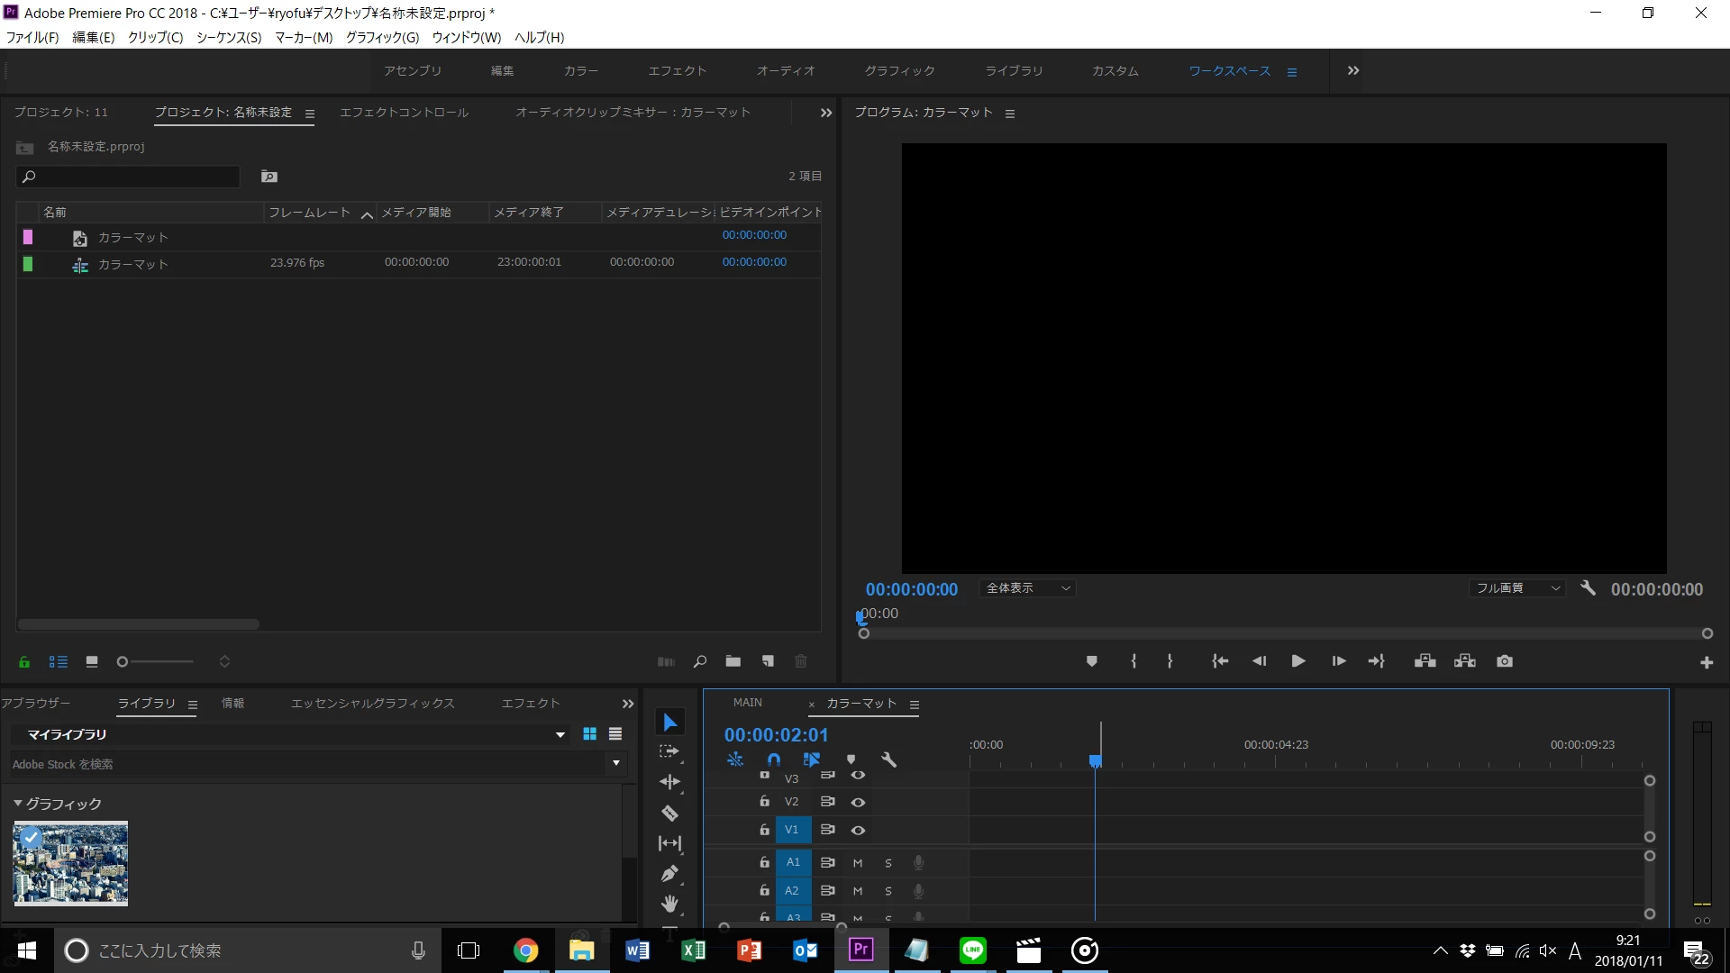This screenshot has height=973, width=1730.
Task: Toggle V3 track output eye
Action: 858,775
